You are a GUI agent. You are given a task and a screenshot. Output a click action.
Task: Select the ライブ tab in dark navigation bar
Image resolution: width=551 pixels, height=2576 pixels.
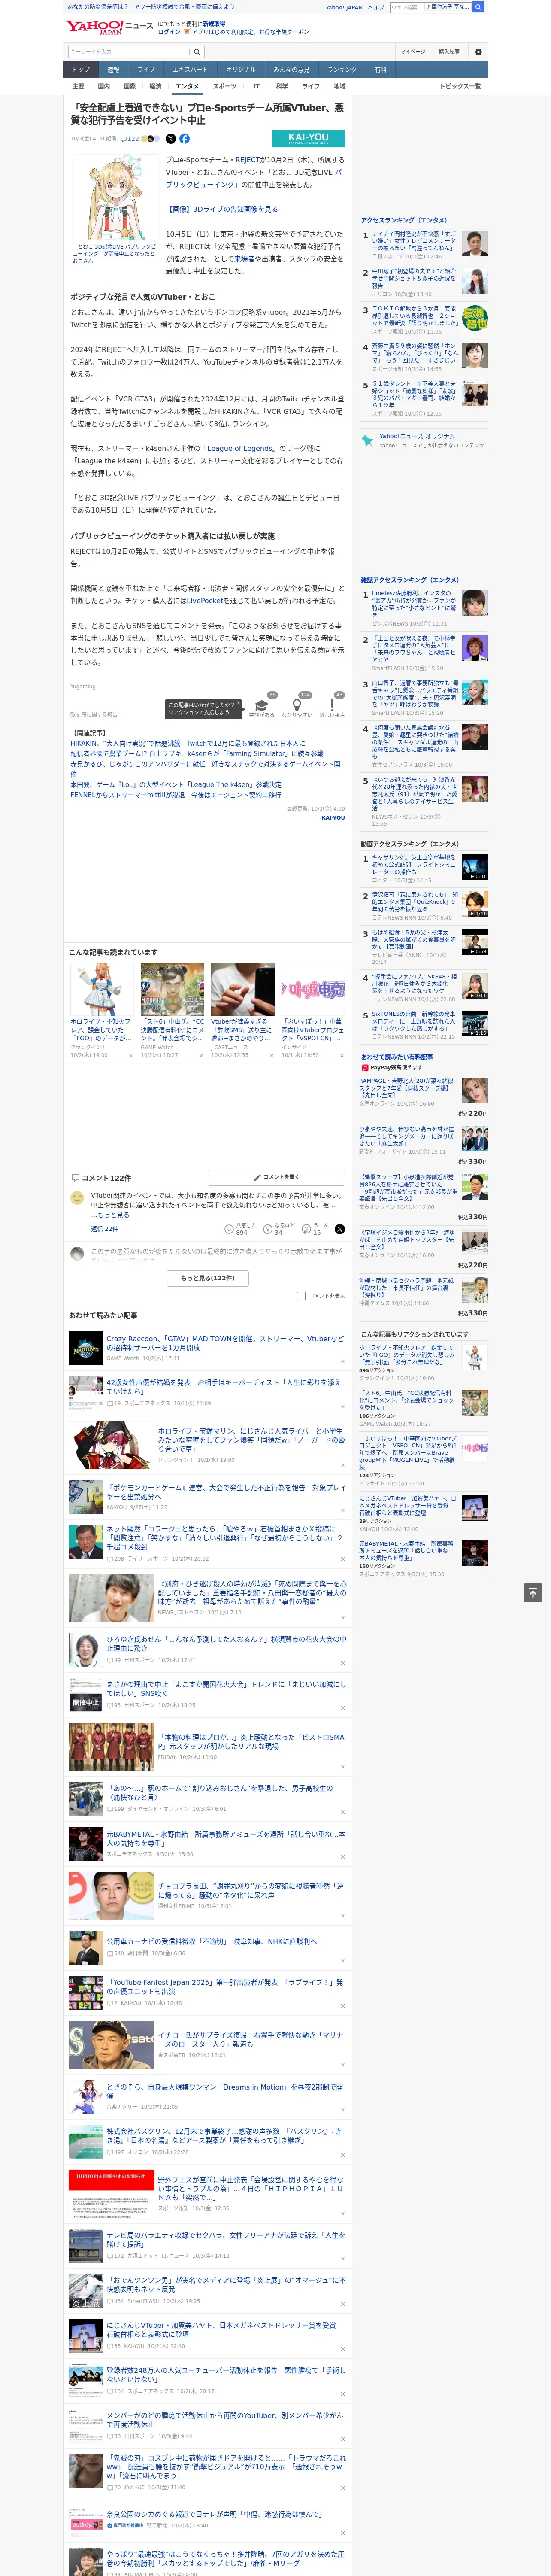click(x=146, y=69)
